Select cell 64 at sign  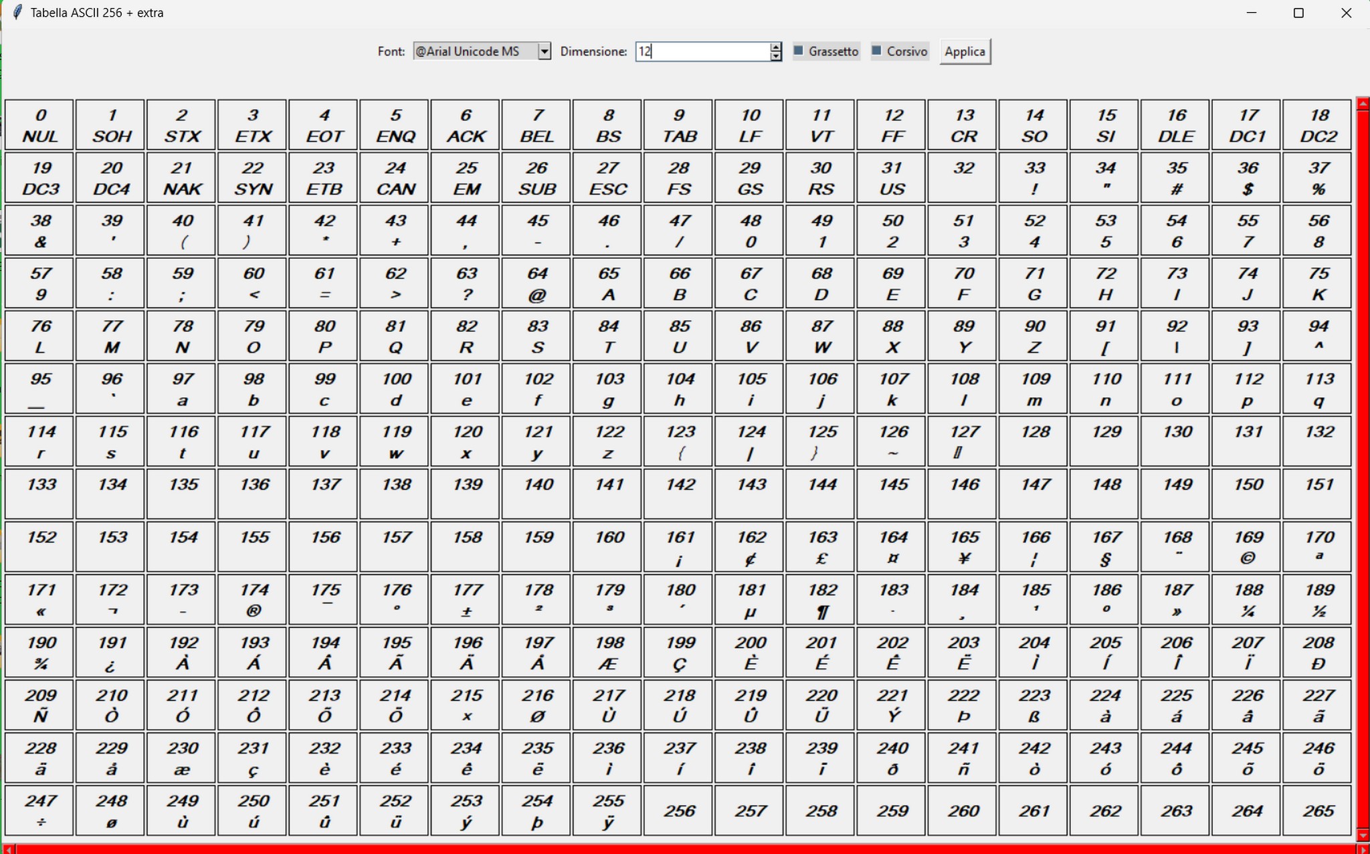[x=536, y=284]
